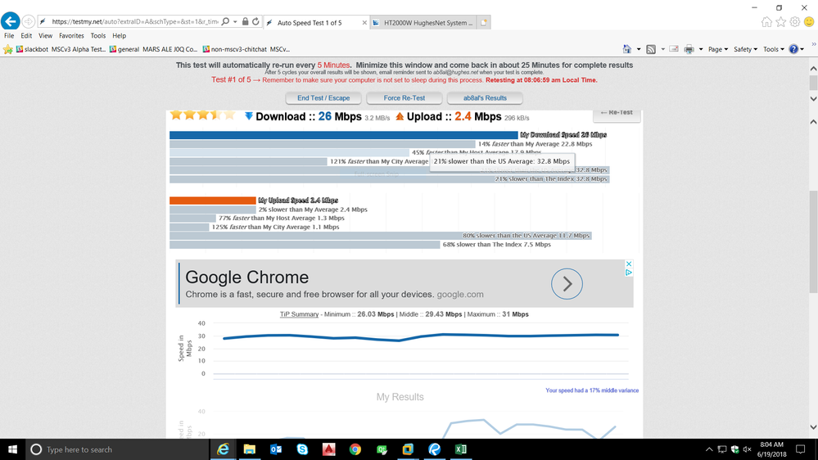Open the Windows Start menu
Viewport: 818px width, 460px height.
[12, 449]
